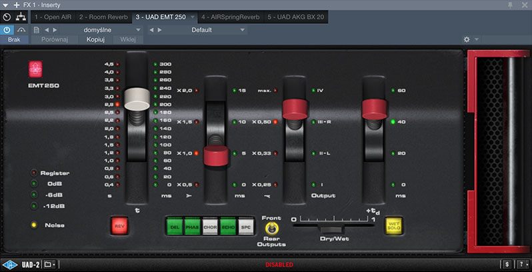Click the red slider cap at X1,0
Screen dimensions: 532x272
(216, 156)
